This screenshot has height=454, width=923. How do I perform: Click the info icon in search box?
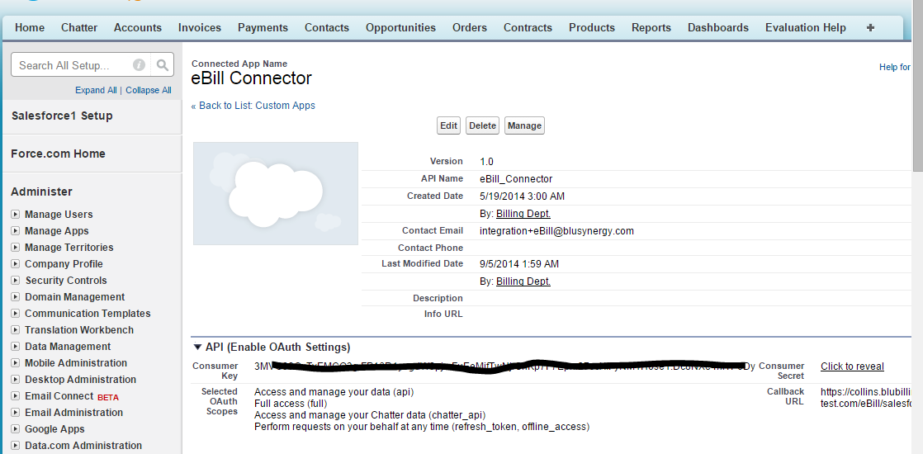(139, 65)
